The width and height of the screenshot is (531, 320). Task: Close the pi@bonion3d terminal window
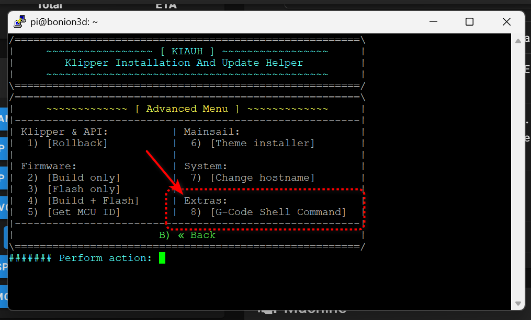tap(506, 22)
